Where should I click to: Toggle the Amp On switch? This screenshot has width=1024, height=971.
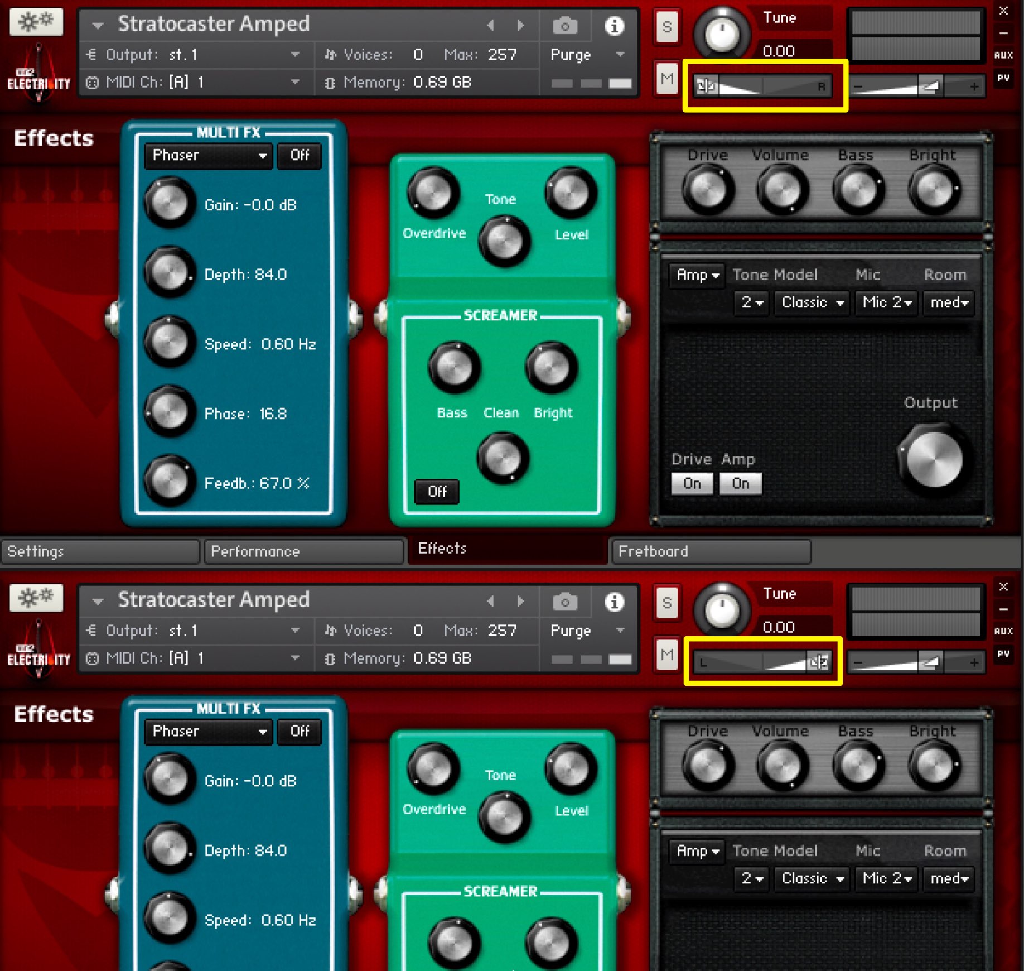(x=740, y=483)
